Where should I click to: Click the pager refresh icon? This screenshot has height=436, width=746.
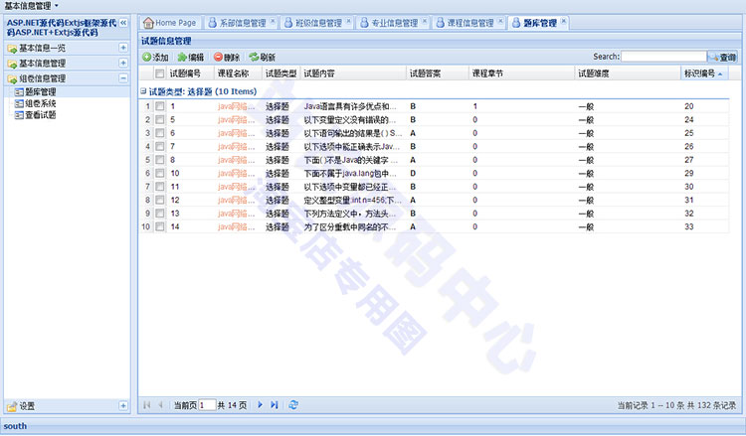click(x=293, y=405)
